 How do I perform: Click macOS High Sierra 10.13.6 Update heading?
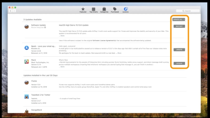74,25
